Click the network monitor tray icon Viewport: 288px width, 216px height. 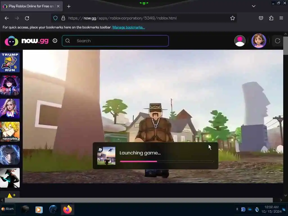pyautogui.click(x=250, y=209)
